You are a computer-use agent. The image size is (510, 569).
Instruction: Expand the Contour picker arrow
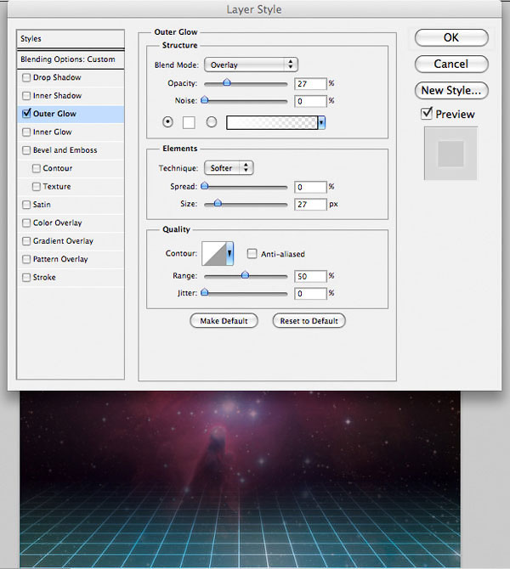pyautogui.click(x=229, y=253)
